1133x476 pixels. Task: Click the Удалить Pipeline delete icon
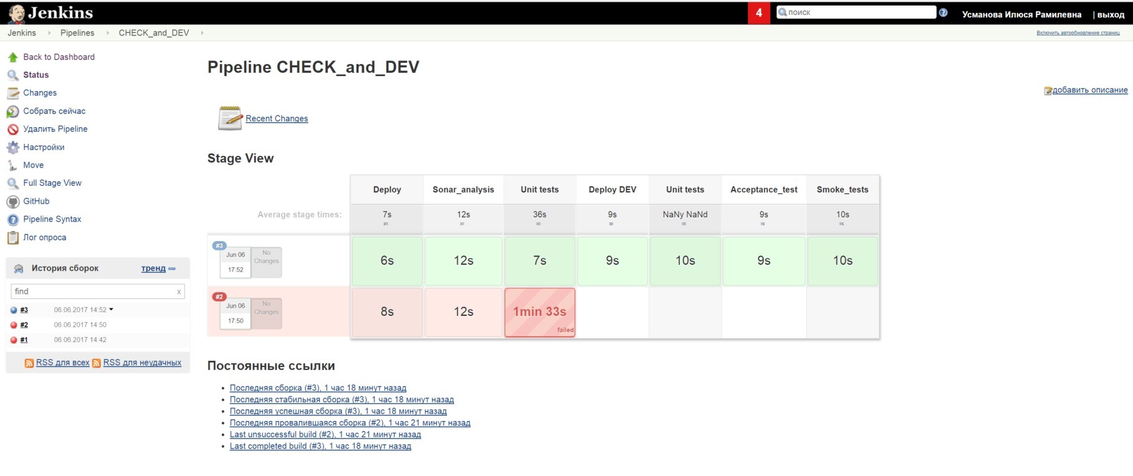point(12,130)
